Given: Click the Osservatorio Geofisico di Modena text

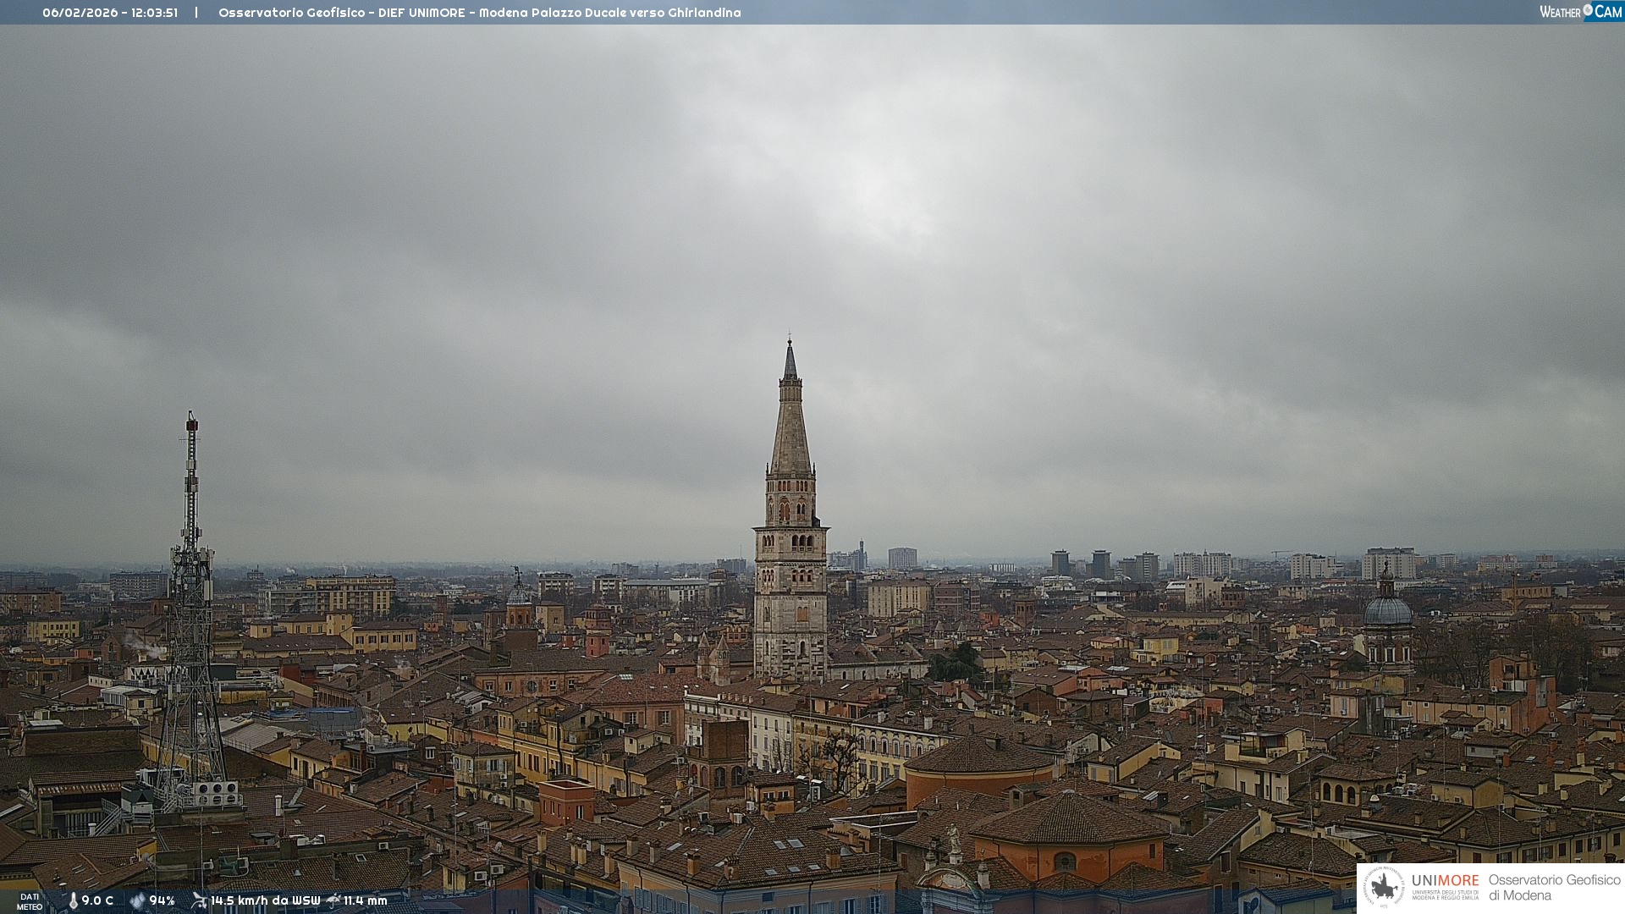Looking at the screenshot, I should 1554,887.
